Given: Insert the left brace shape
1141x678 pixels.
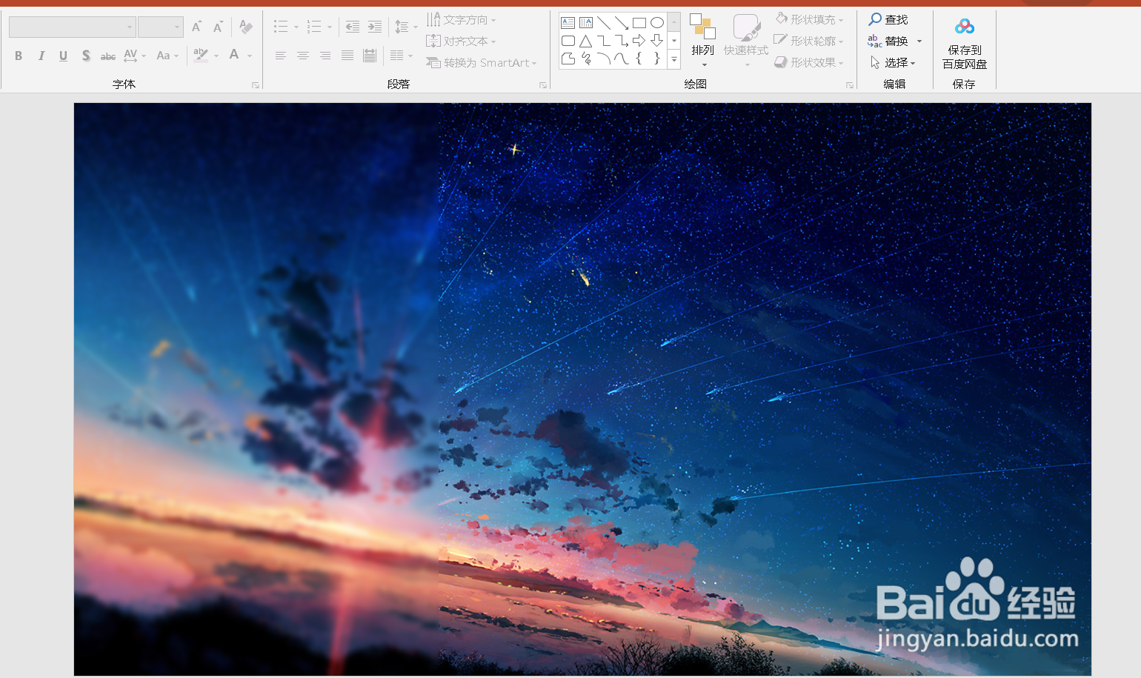Looking at the screenshot, I should (639, 59).
